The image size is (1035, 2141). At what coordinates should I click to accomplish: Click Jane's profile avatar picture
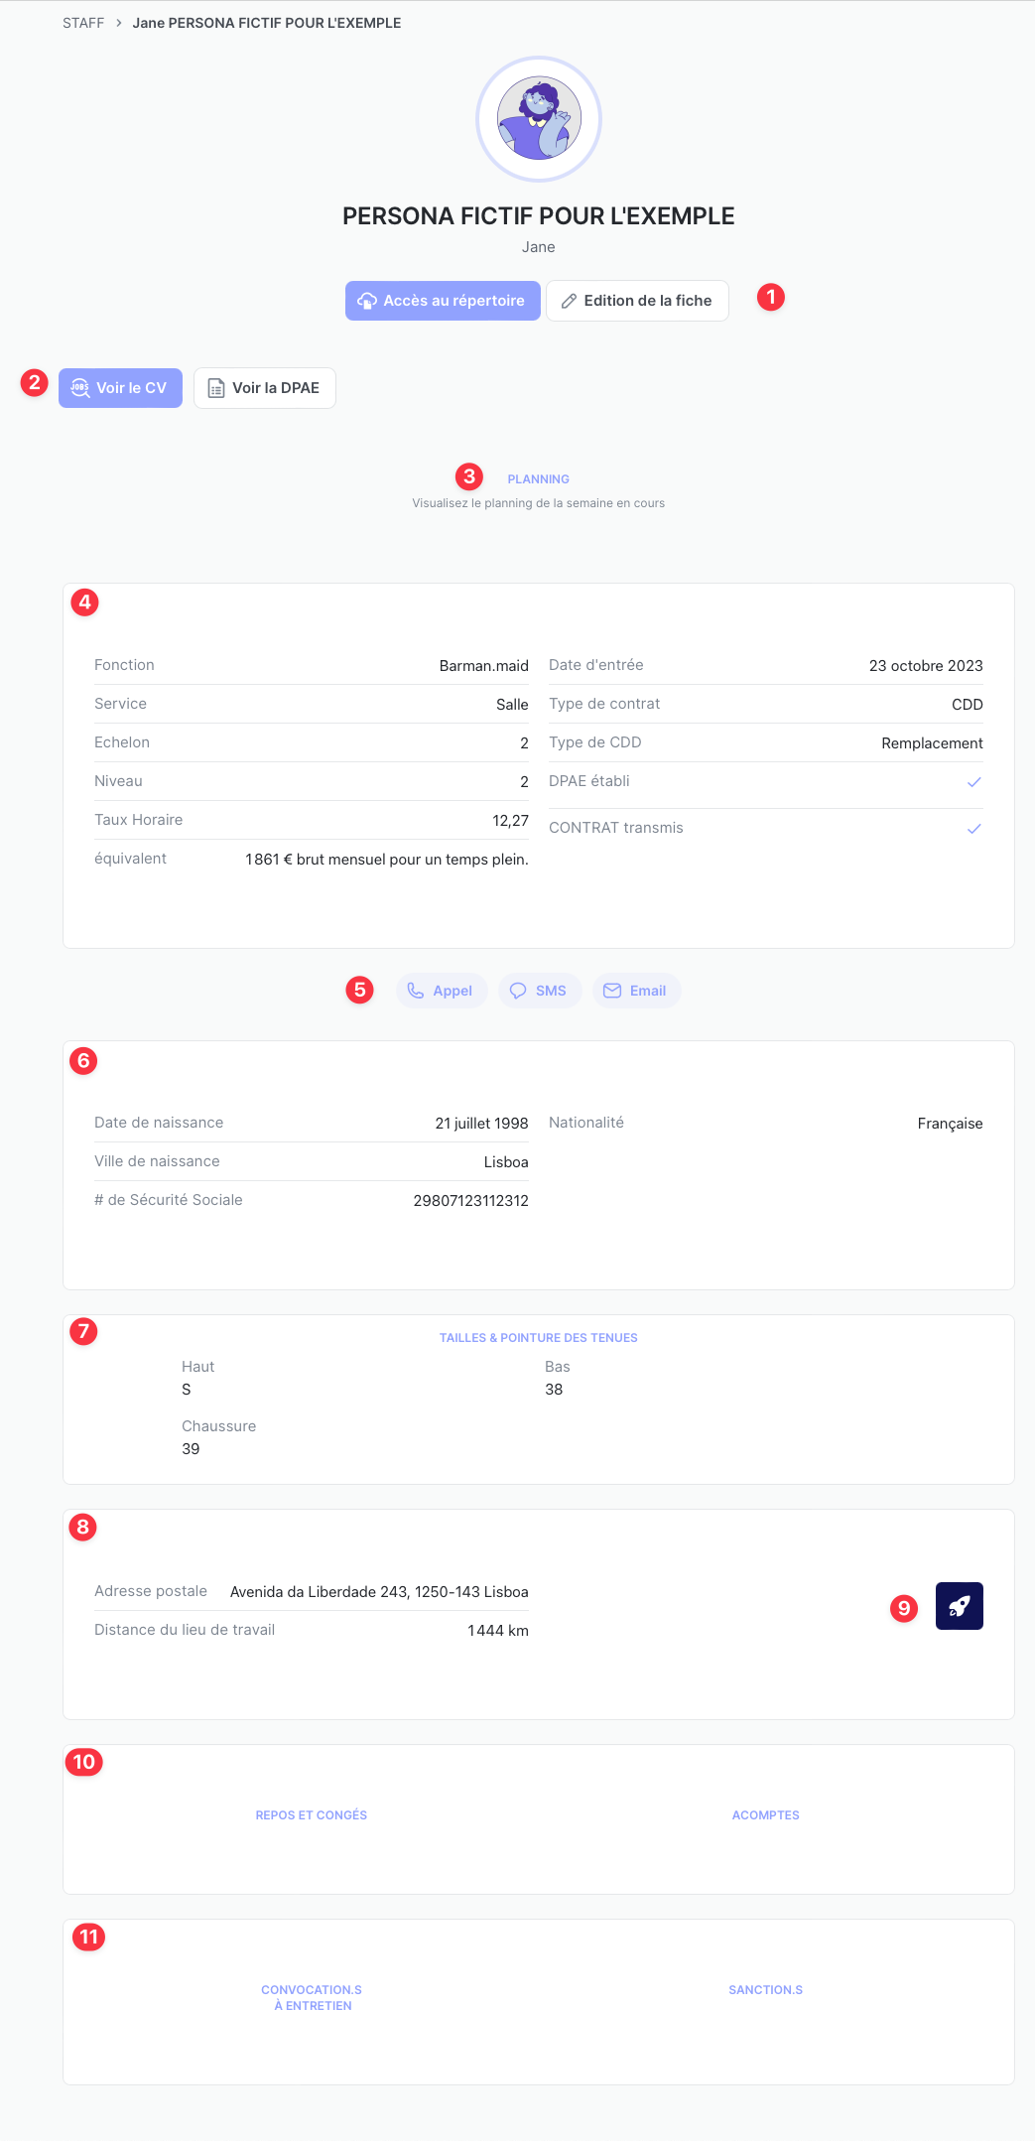tap(538, 119)
